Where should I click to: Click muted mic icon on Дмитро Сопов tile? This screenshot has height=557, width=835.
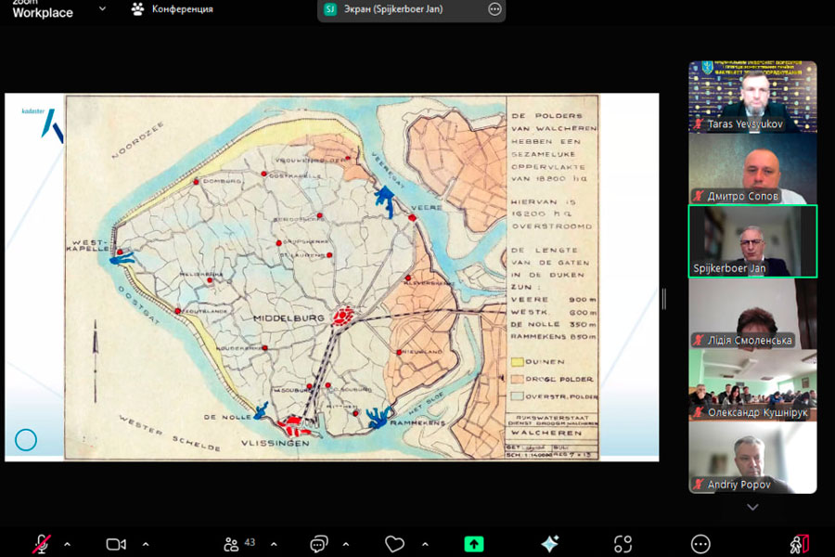[x=698, y=196]
